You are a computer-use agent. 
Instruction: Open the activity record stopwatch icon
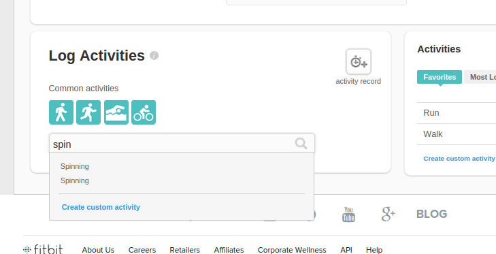[x=359, y=62]
